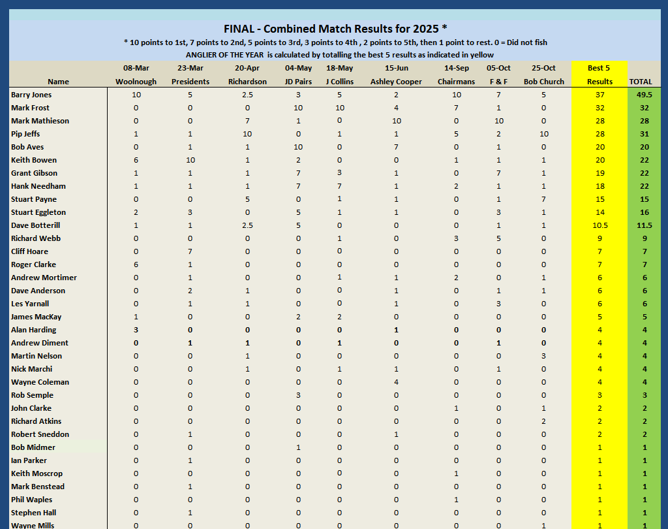Select Dave Botterill's Best 5 value 10.5

point(599,225)
